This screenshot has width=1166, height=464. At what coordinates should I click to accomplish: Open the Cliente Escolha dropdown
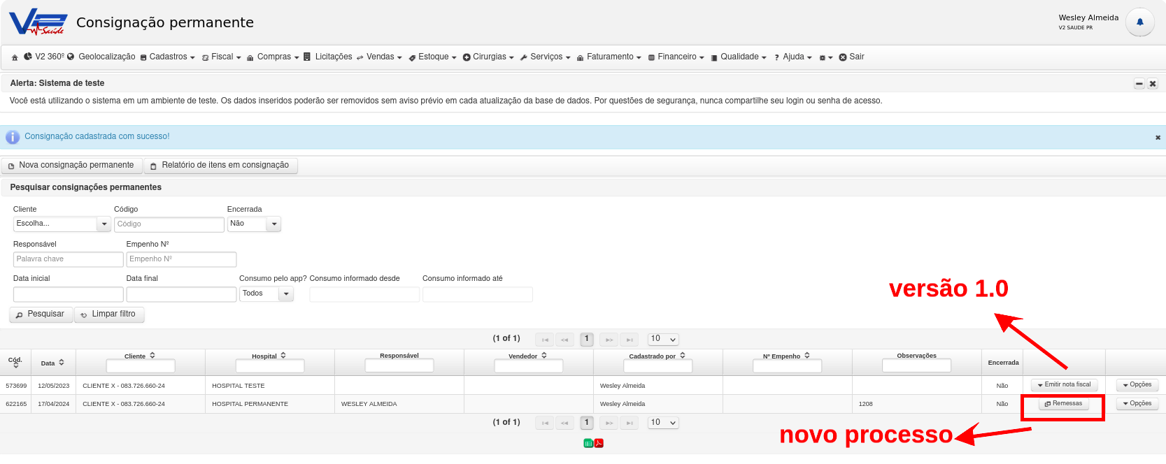point(62,224)
